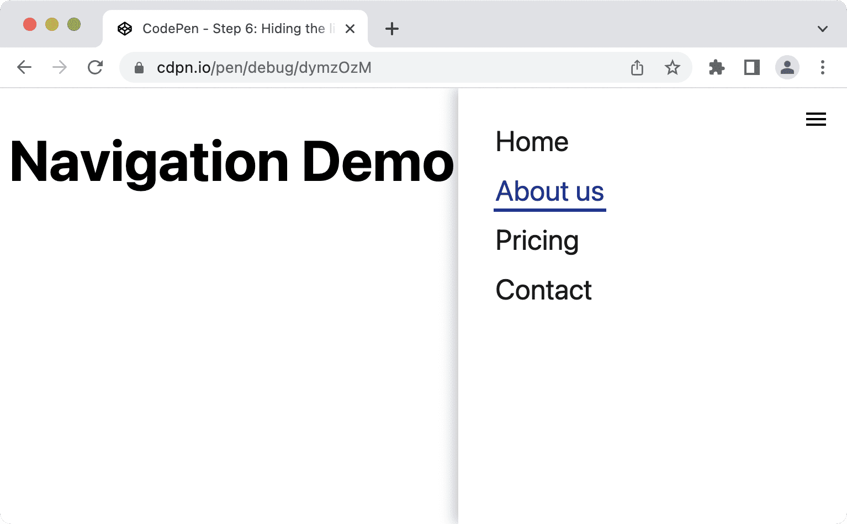Bookmark the page with the star icon
The height and width of the screenshot is (524, 847).
[x=673, y=67]
